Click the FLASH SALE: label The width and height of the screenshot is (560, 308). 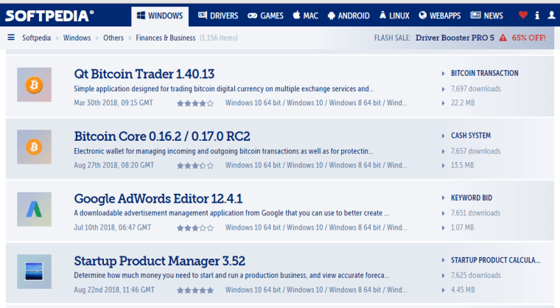pos(393,38)
